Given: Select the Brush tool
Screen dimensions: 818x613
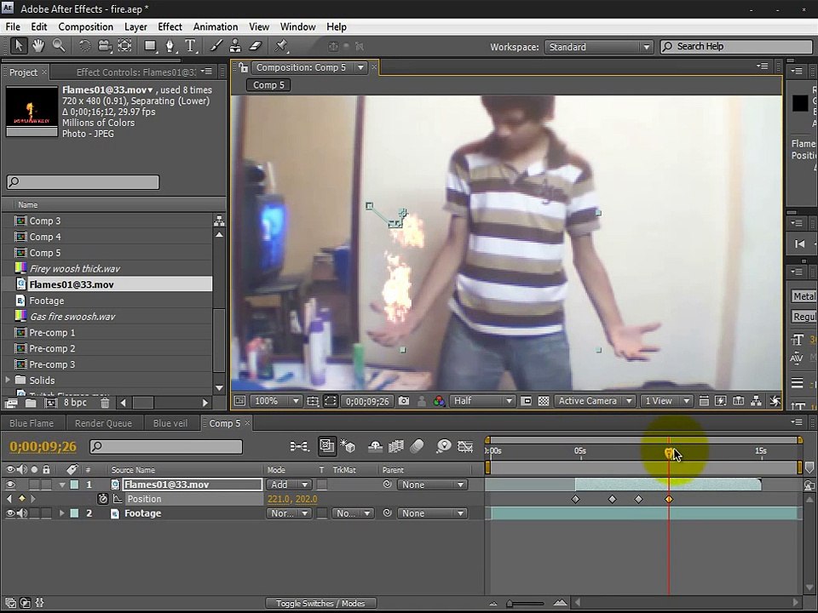Looking at the screenshot, I should [216, 46].
